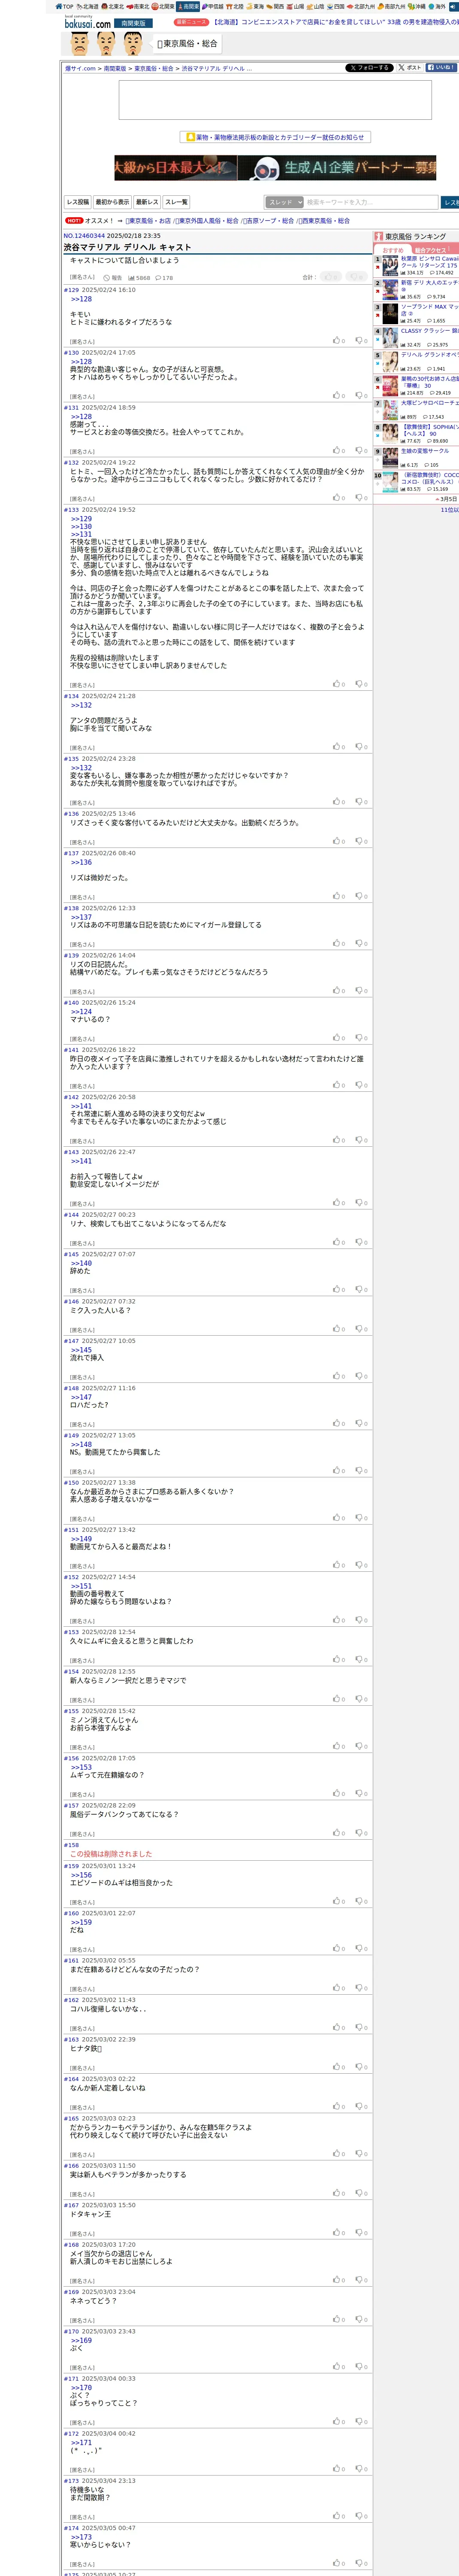Click the view count icon showing 5868

139,278
